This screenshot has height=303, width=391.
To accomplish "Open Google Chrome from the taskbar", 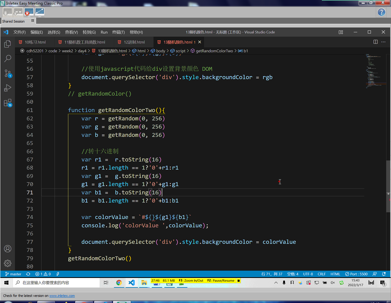I will click(x=119, y=283).
